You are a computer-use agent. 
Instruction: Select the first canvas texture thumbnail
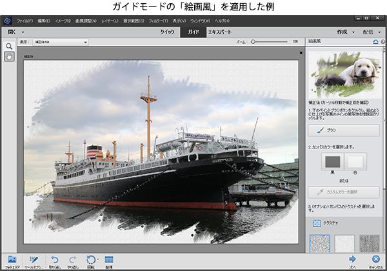[320, 243]
